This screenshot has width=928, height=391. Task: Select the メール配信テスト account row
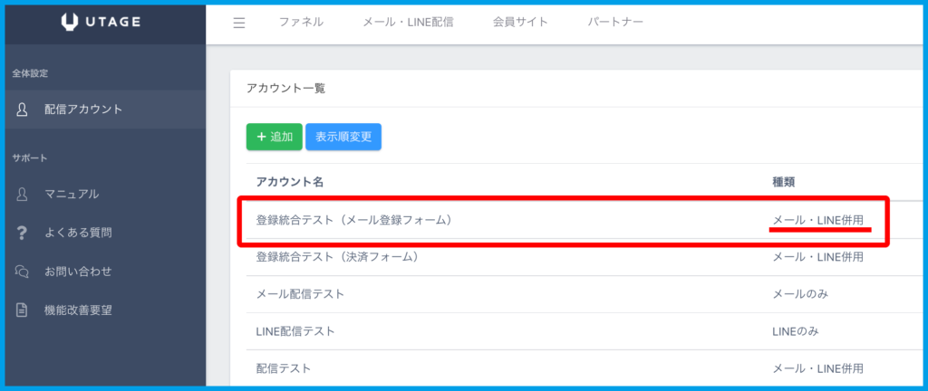coord(300,294)
